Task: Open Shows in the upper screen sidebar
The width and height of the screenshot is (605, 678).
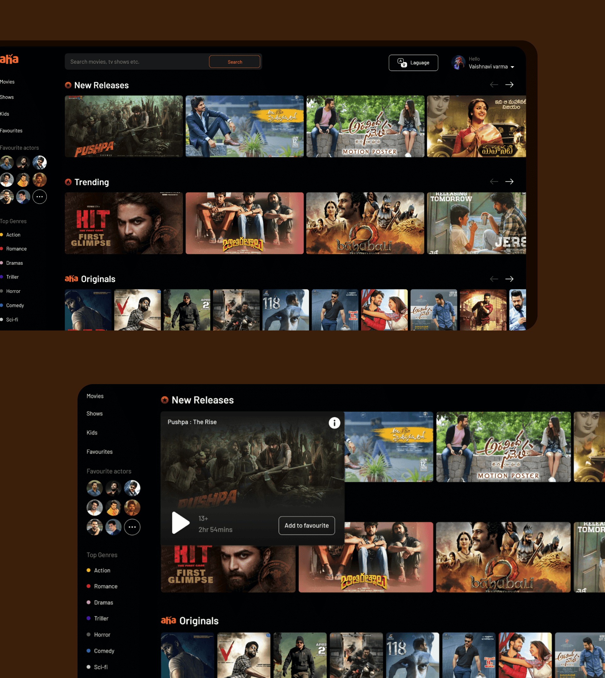Action: 7,97
